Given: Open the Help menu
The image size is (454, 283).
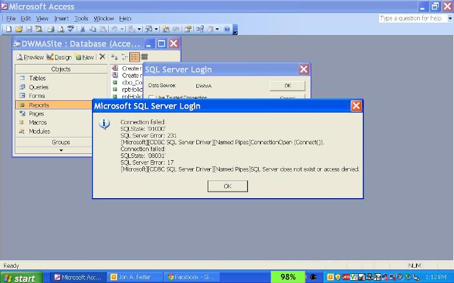Looking at the screenshot, I should (125, 19).
